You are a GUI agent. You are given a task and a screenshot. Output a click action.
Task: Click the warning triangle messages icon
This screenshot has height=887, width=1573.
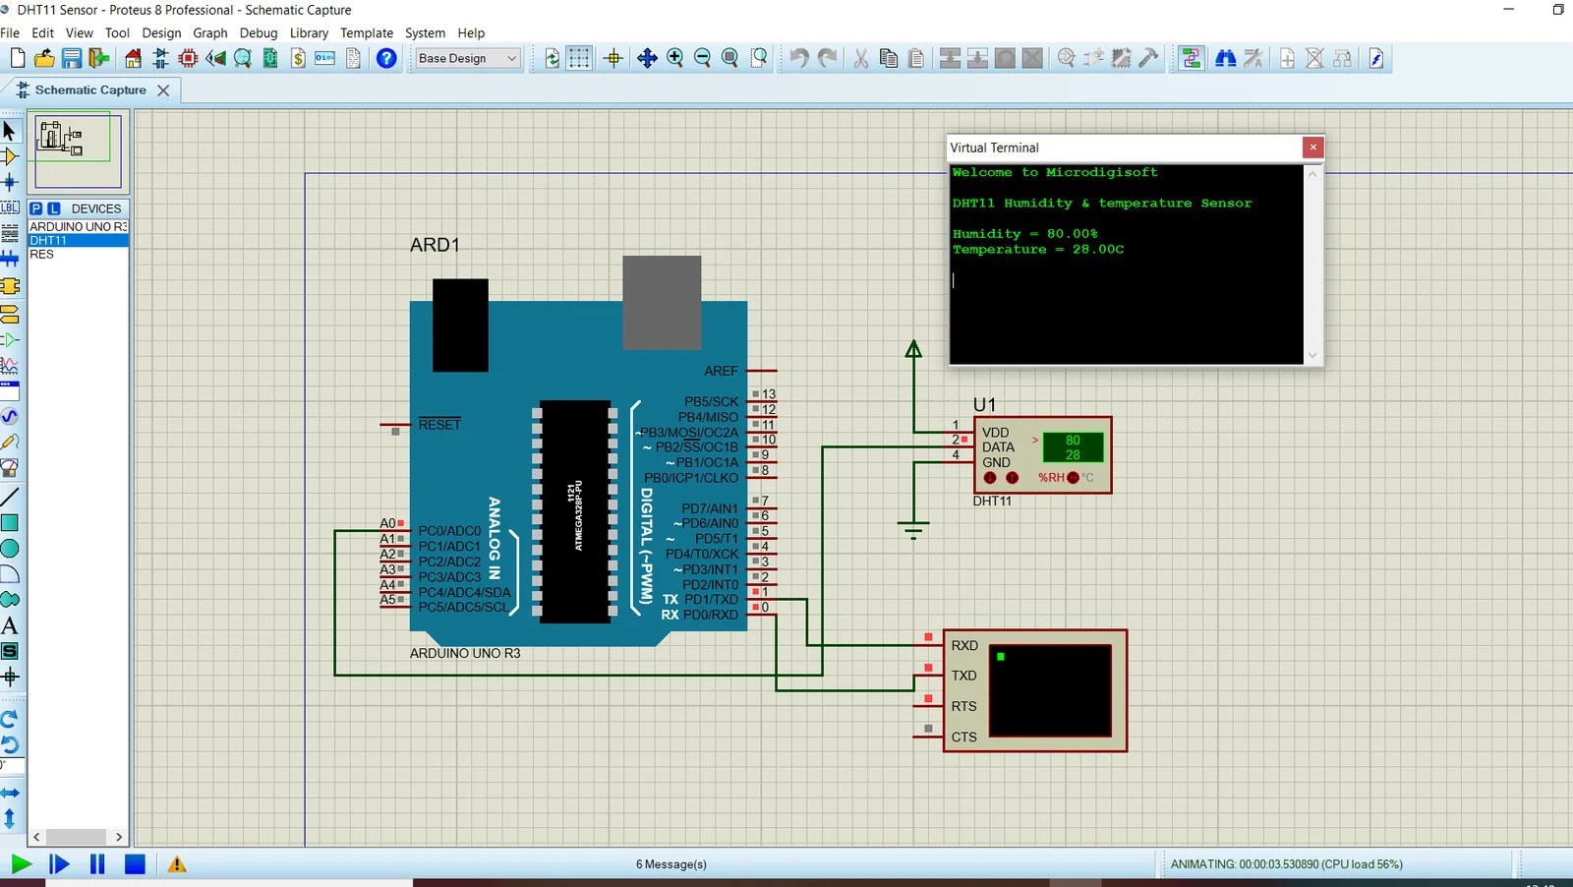coord(177,864)
